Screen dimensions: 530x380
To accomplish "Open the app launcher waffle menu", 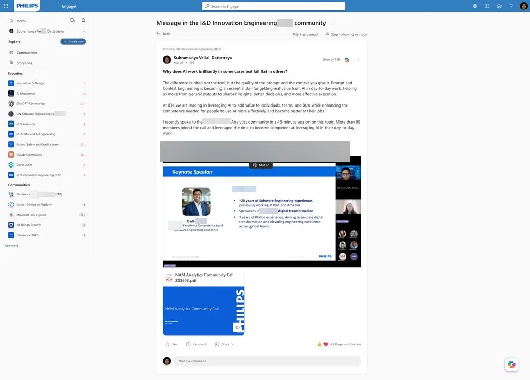I will point(6,6).
